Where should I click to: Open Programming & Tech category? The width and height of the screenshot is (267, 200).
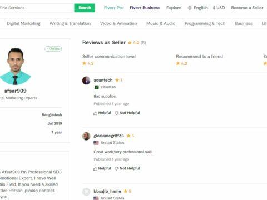[205, 23]
